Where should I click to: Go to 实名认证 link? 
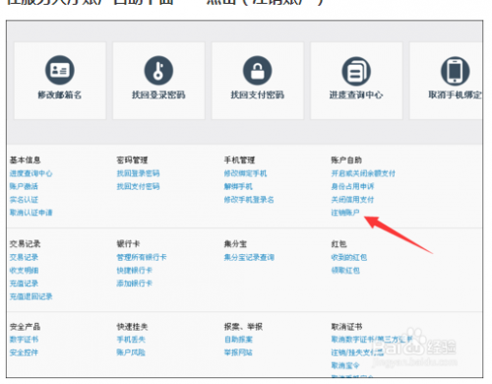24,200
